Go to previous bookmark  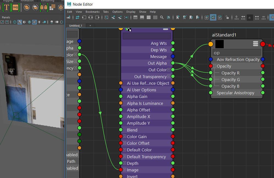(191, 17)
